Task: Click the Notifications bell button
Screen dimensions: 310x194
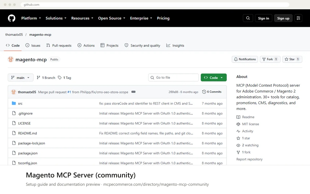Action: (245, 59)
